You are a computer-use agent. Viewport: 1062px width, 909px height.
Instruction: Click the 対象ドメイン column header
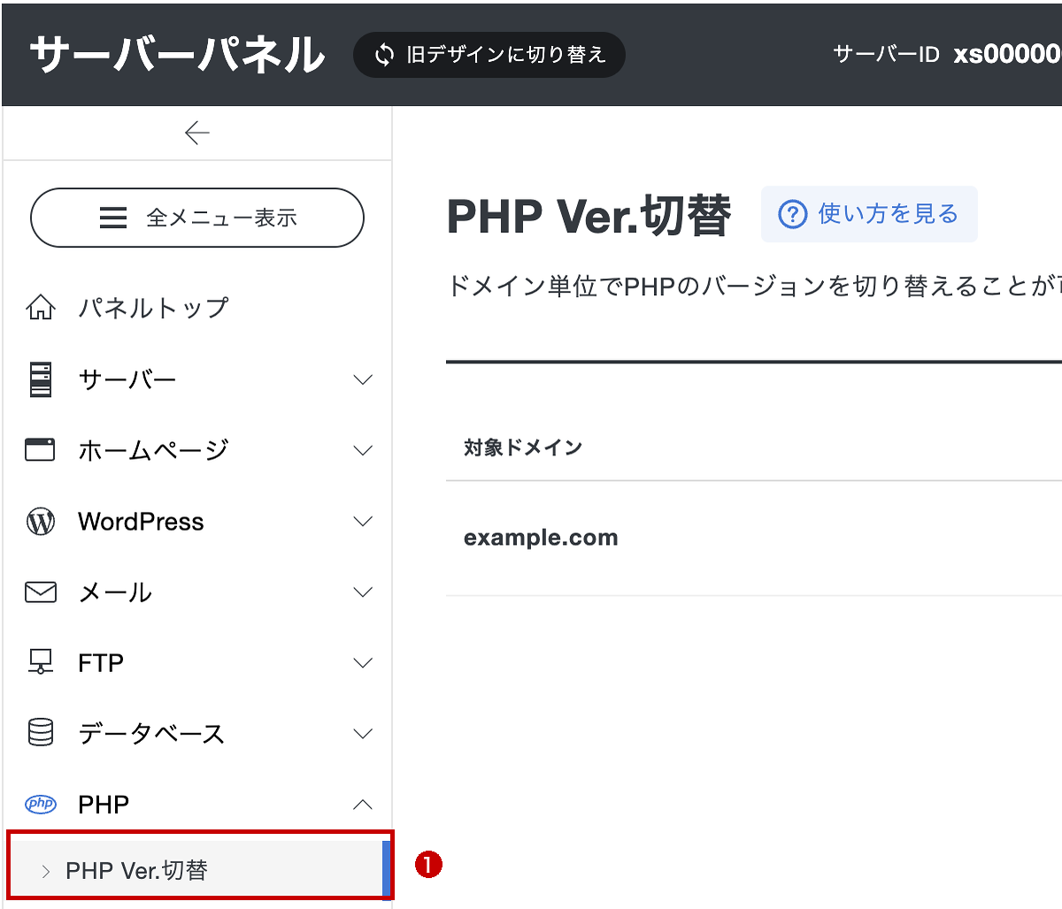[x=523, y=447]
